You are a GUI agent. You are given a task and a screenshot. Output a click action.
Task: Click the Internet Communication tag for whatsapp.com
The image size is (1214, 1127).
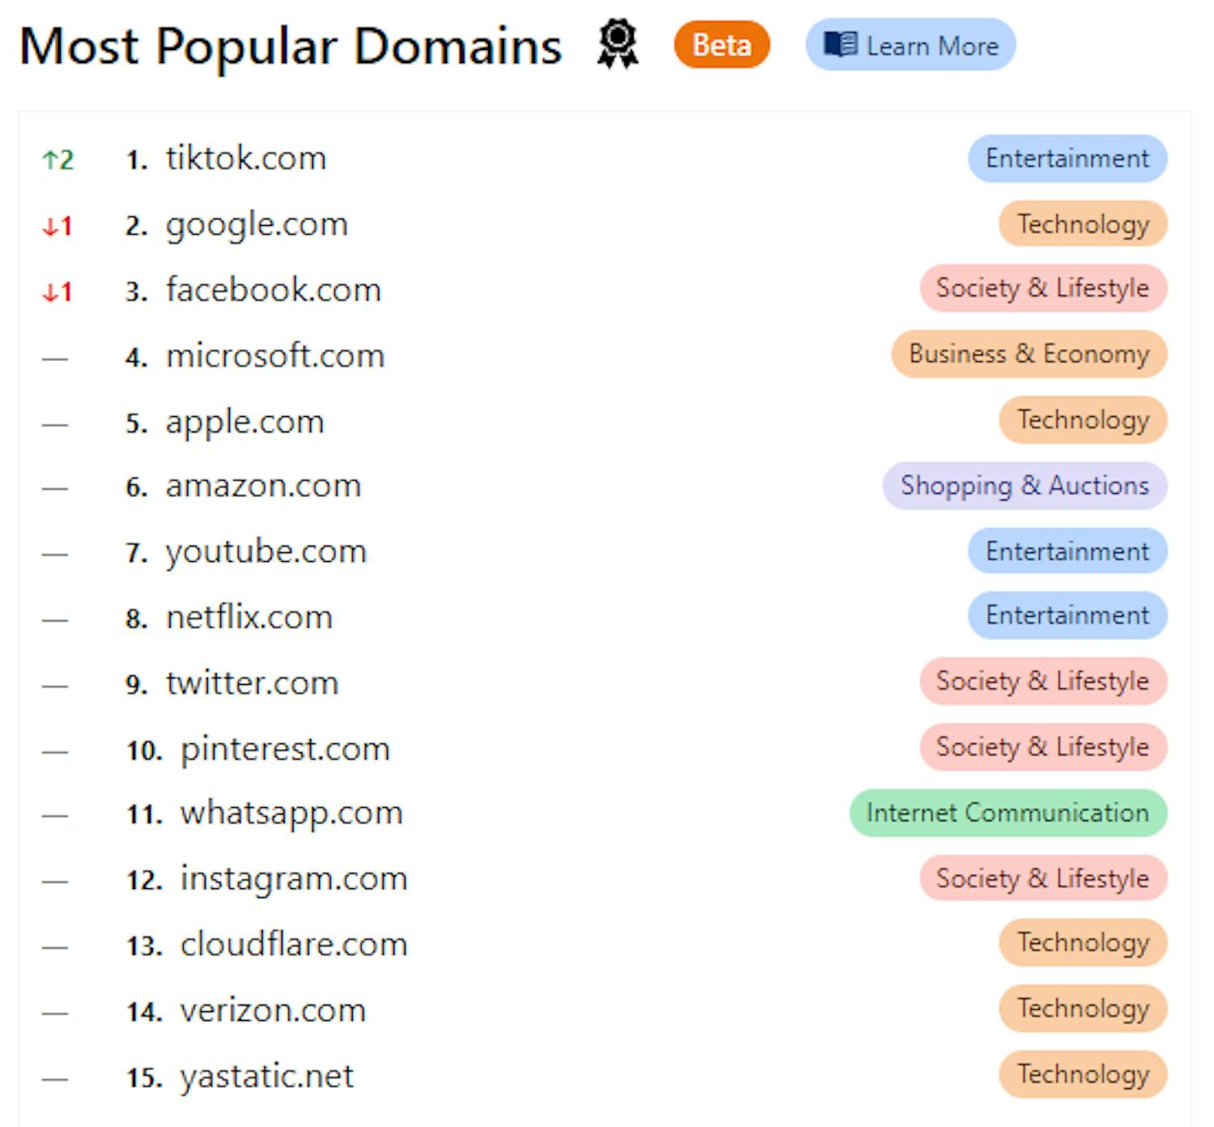point(1007,813)
